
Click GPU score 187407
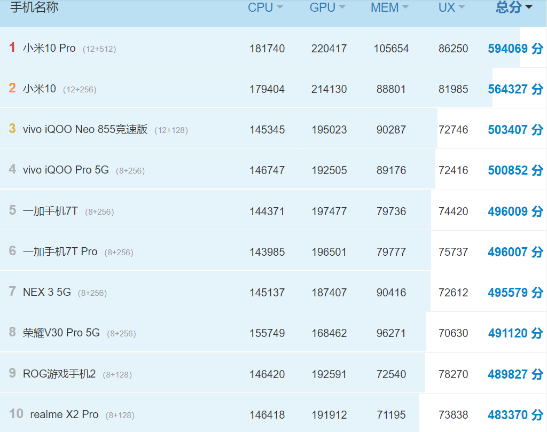(x=329, y=293)
